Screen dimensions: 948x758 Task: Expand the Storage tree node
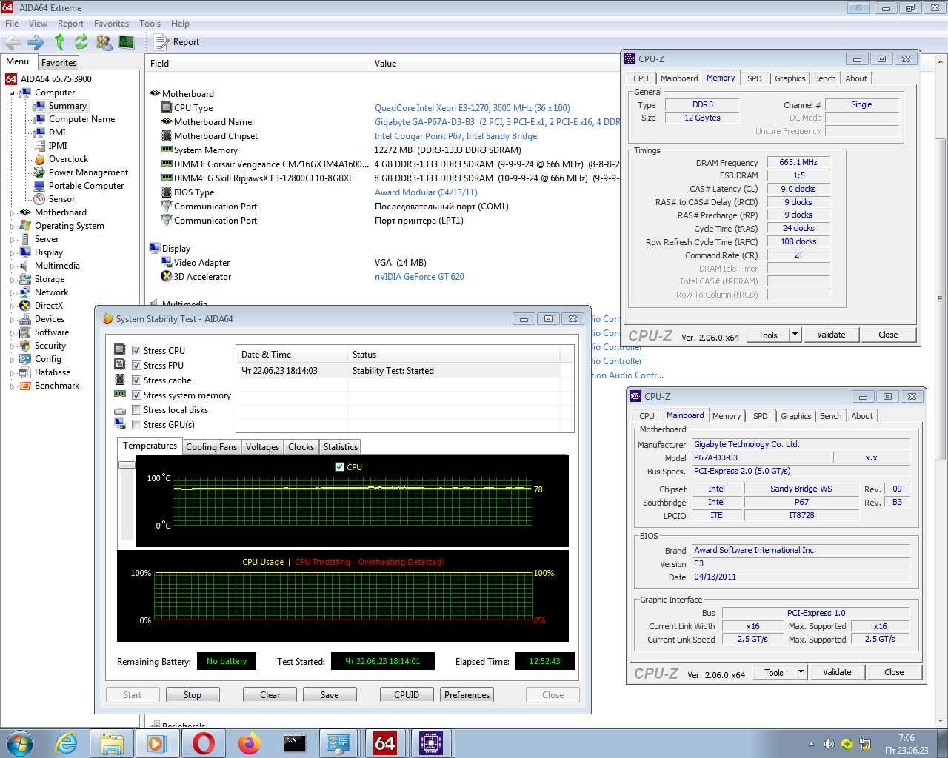12,280
